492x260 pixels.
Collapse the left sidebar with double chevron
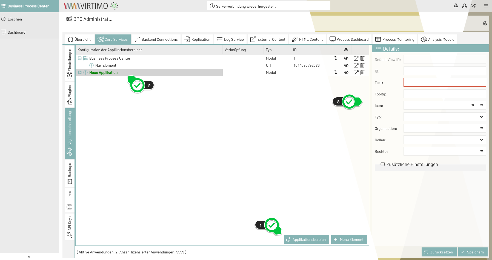[x=29, y=257]
